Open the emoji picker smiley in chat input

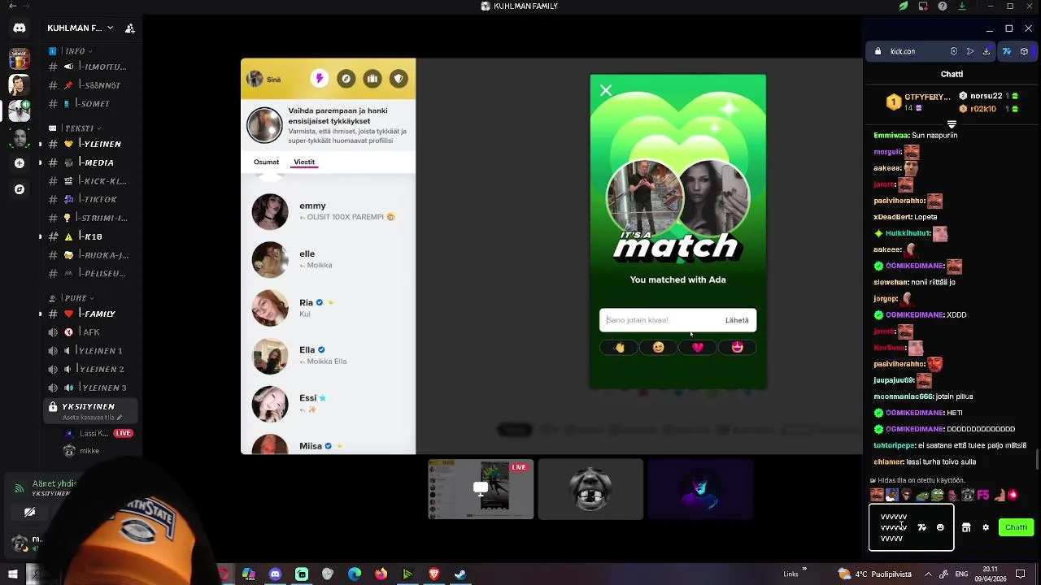(940, 527)
